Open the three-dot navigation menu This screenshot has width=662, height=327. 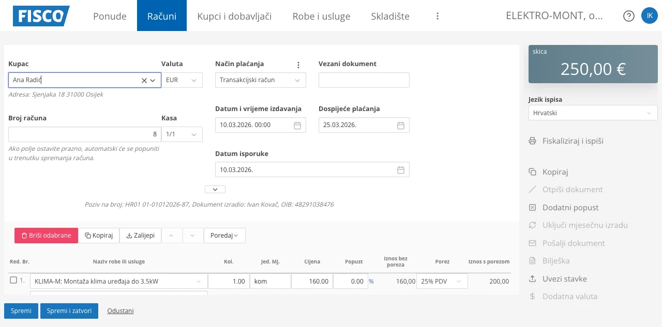click(x=438, y=16)
